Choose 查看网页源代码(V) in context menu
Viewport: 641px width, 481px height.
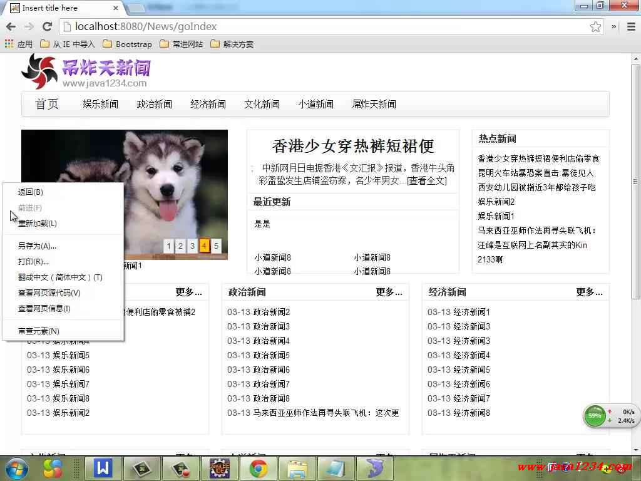[63, 293]
